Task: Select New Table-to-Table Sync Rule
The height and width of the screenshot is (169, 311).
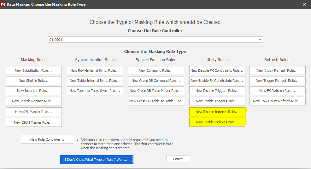Action: tap(95, 91)
